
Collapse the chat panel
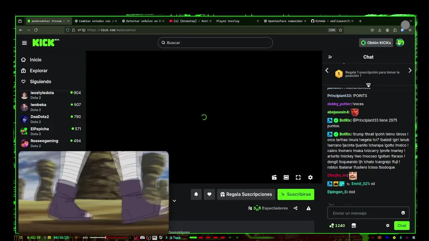(330, 57)
